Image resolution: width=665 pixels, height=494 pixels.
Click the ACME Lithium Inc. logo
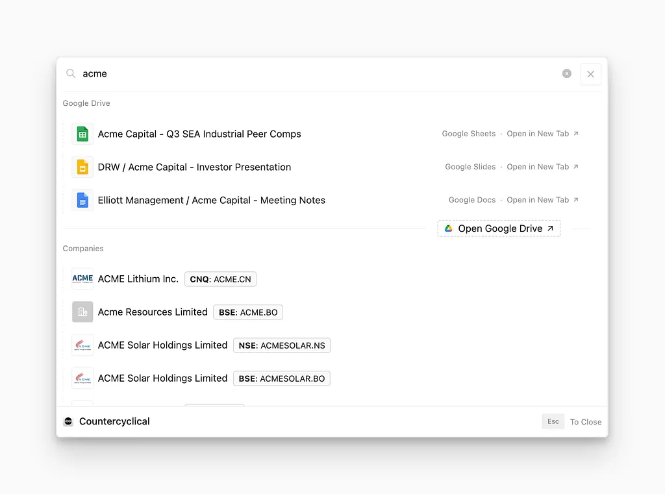pyautogui.click(x=82, y=279)
